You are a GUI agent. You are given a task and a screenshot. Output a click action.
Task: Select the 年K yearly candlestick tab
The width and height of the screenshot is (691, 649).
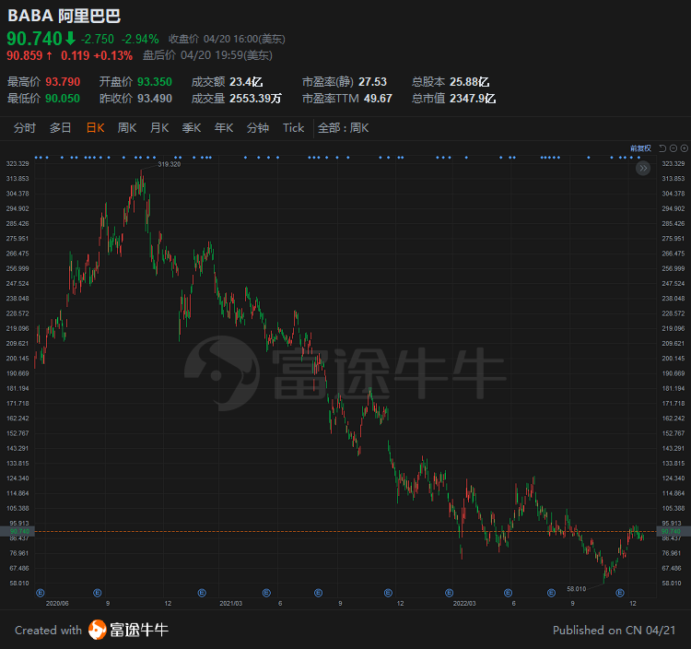click(x=224, y=128)
